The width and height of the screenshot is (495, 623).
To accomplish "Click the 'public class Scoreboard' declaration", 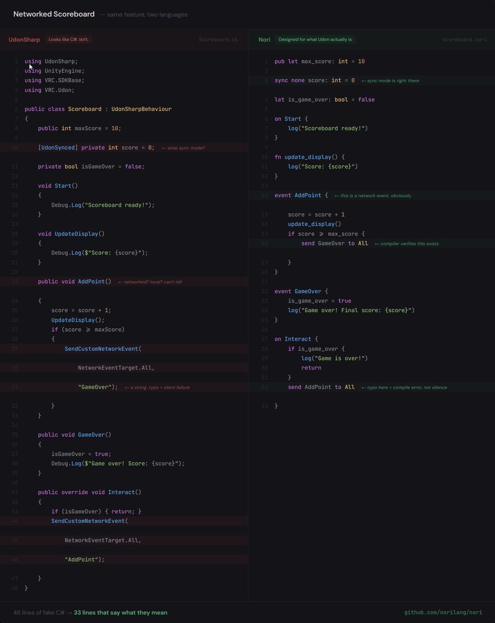I will [x=98, y=109].
